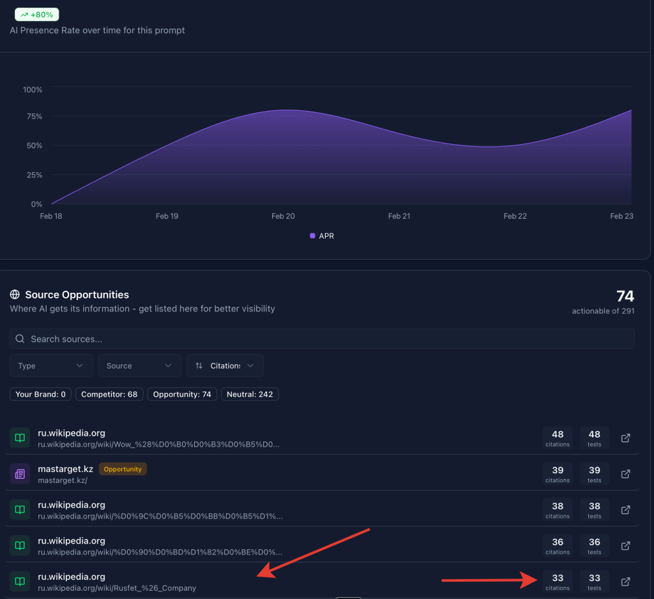This screenshot has height=599, width=654.
Task: Open the Wikipedia Wow_%28 source URL
Action: [x=158, y=444]
